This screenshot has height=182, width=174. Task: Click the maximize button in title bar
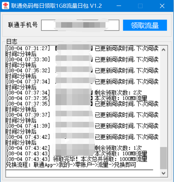point(140,6)
